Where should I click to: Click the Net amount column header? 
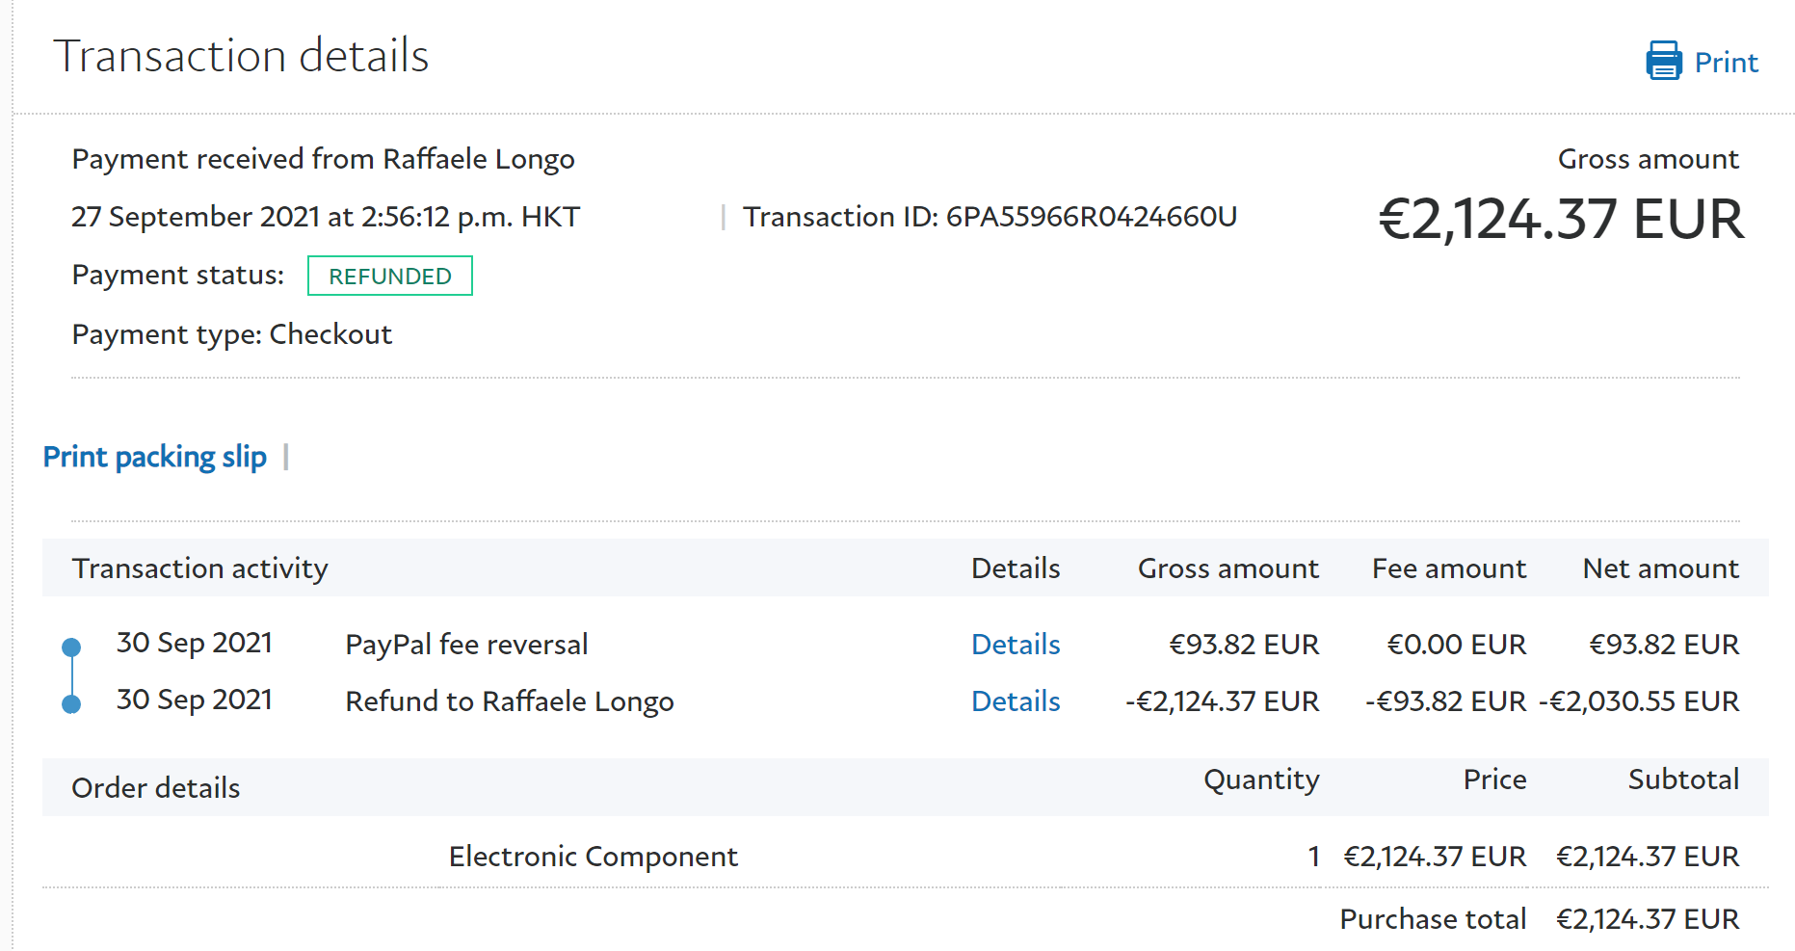point(1660,568)
